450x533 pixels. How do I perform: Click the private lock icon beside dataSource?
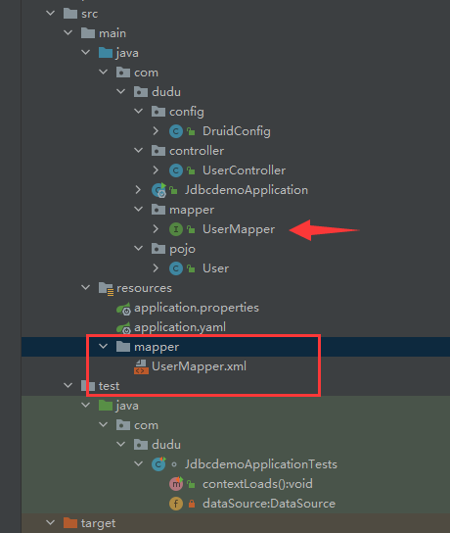pos(192,504)
